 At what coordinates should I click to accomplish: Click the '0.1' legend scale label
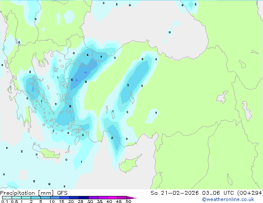5,201
